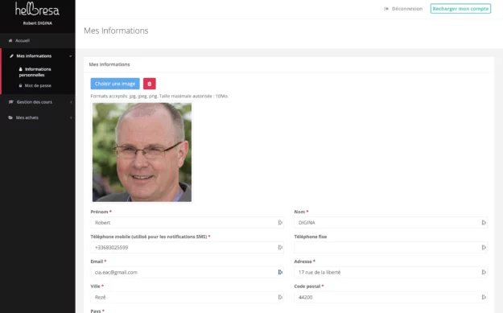Viewport: 503px width, 313px height.
Task: Expand the Mes achats chevron
Action: [71, 117]
